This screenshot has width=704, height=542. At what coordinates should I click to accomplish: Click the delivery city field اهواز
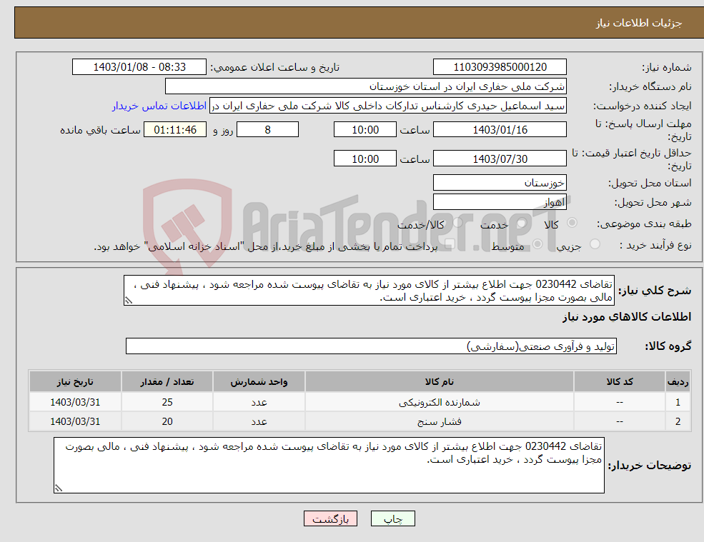(500, 202)
